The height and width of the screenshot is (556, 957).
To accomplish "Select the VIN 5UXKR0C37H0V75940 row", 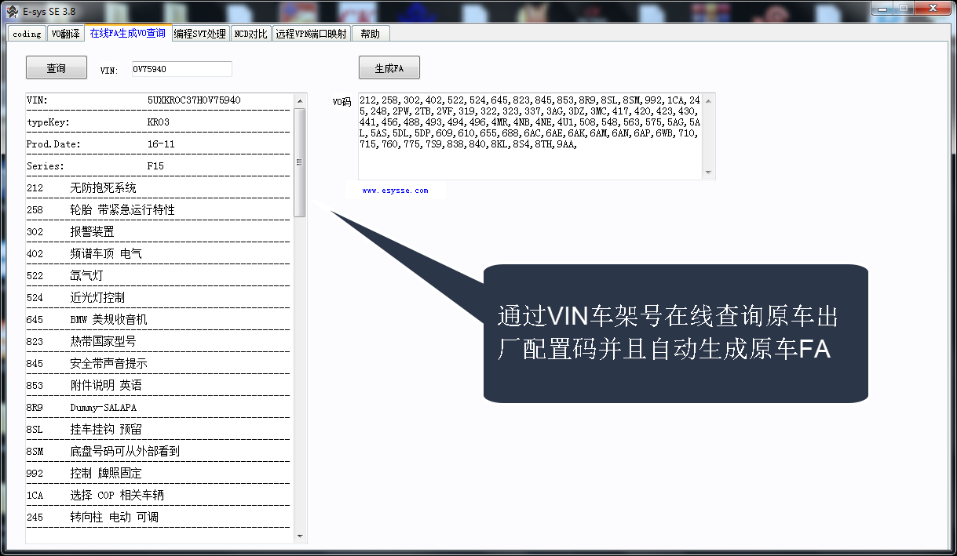I will pyautogui.click(x=159, y=101).
